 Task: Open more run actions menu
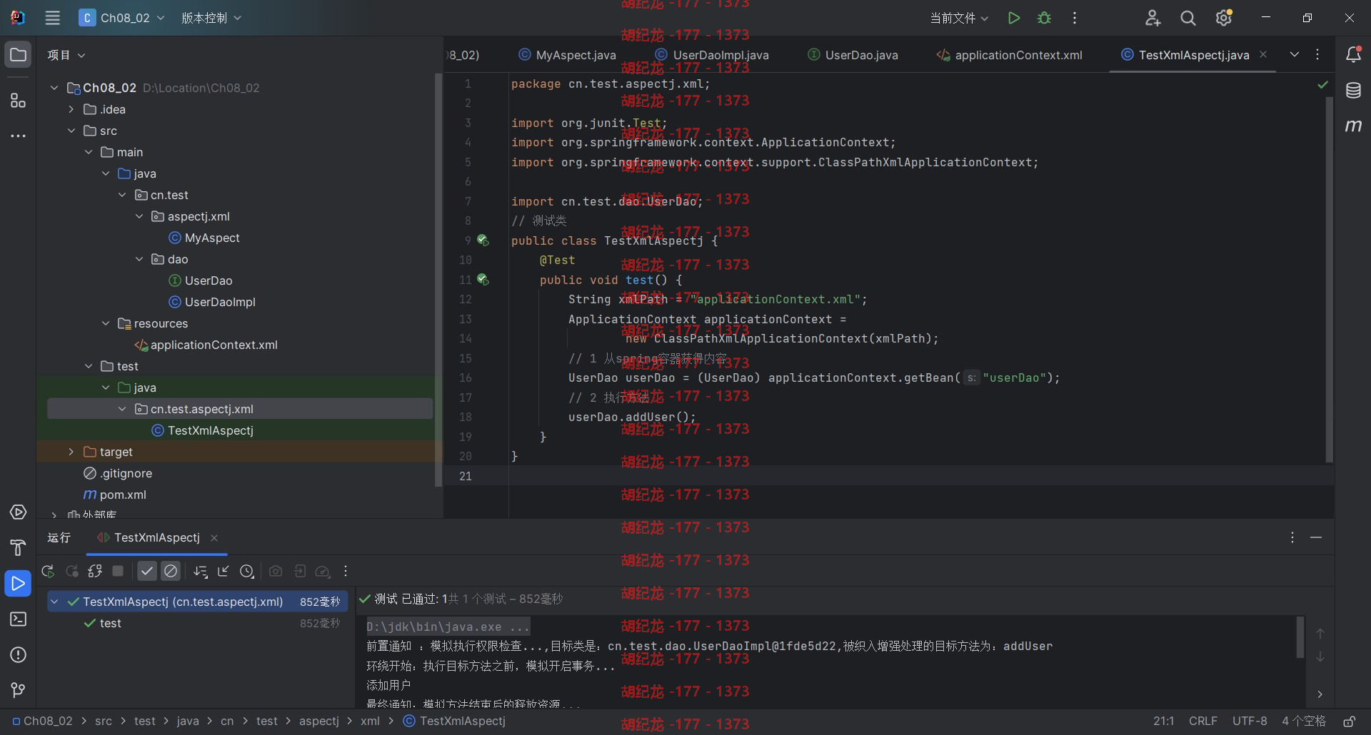click(1075, 18)
